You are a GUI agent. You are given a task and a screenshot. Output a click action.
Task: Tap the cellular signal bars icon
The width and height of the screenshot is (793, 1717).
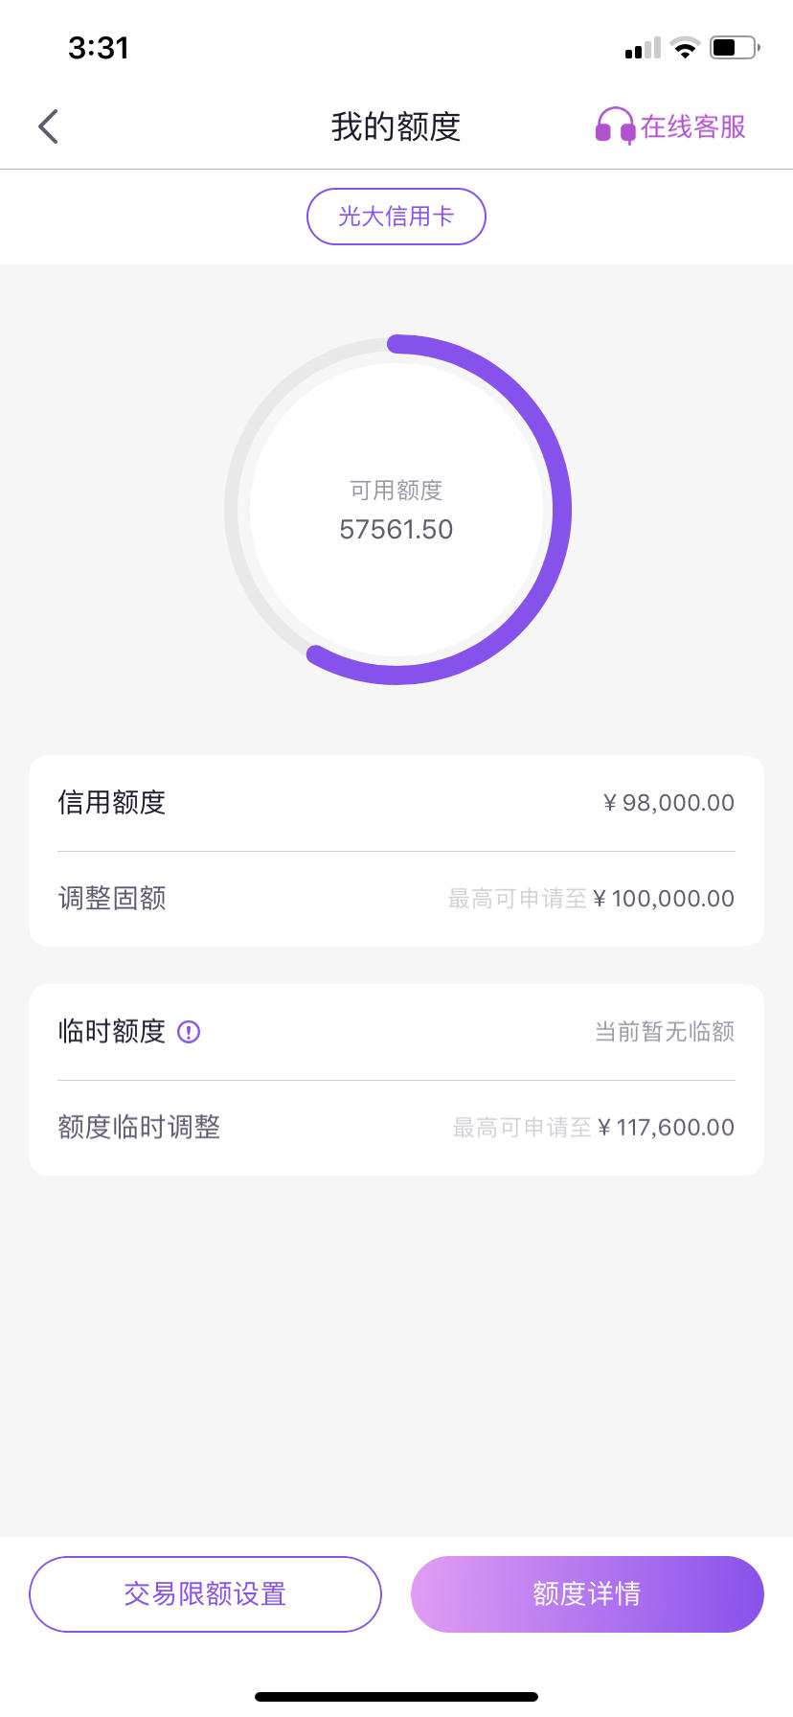[x=643, y=48]
